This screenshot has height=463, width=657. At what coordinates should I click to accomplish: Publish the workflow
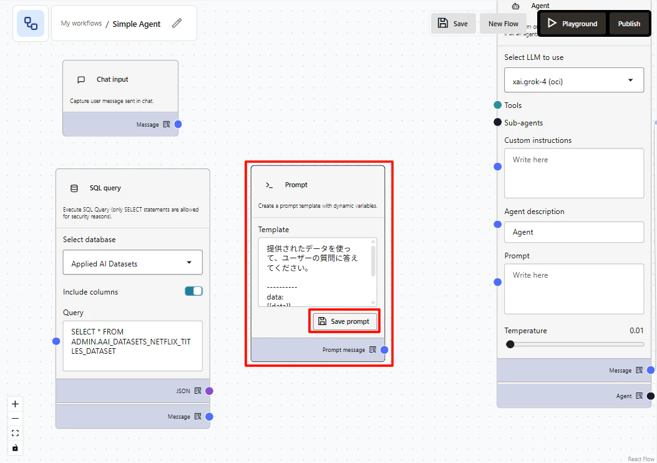coord(628,24)
